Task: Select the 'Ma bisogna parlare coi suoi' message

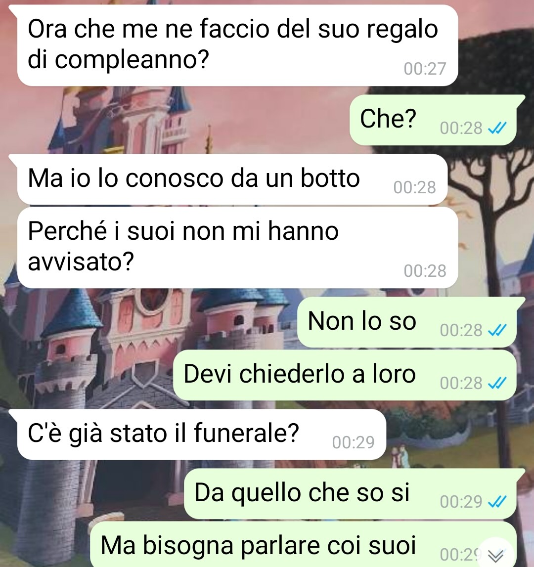Action: tap(303, 545)
